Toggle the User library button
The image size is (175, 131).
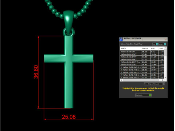163,44
